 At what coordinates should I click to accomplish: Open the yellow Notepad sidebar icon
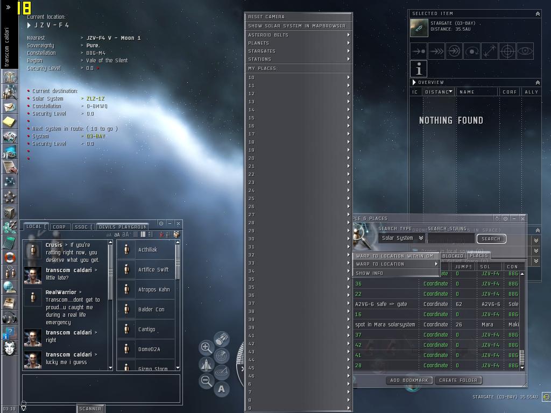[x=10, y=122]
